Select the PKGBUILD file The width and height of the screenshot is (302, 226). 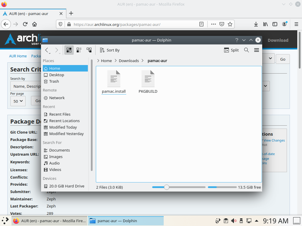tap(148, 82)
